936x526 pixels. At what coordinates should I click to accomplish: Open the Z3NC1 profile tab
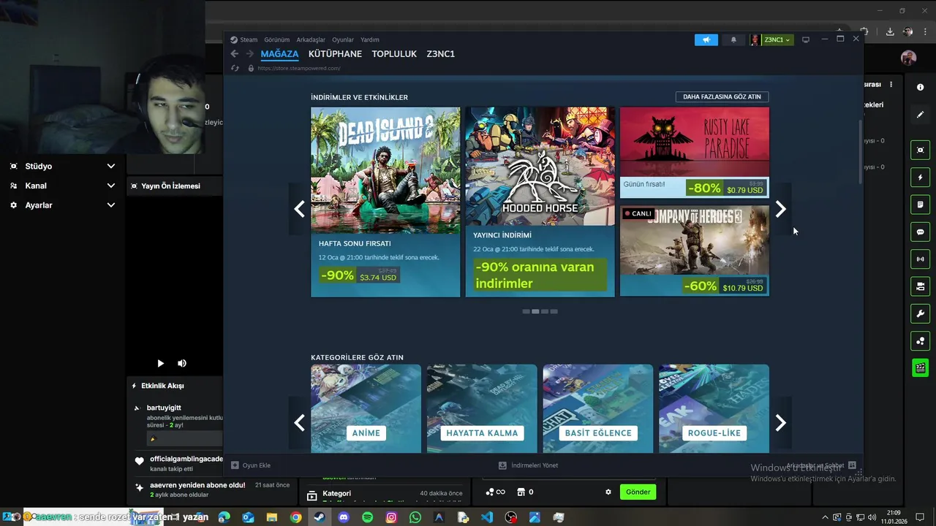click(441, 54)
